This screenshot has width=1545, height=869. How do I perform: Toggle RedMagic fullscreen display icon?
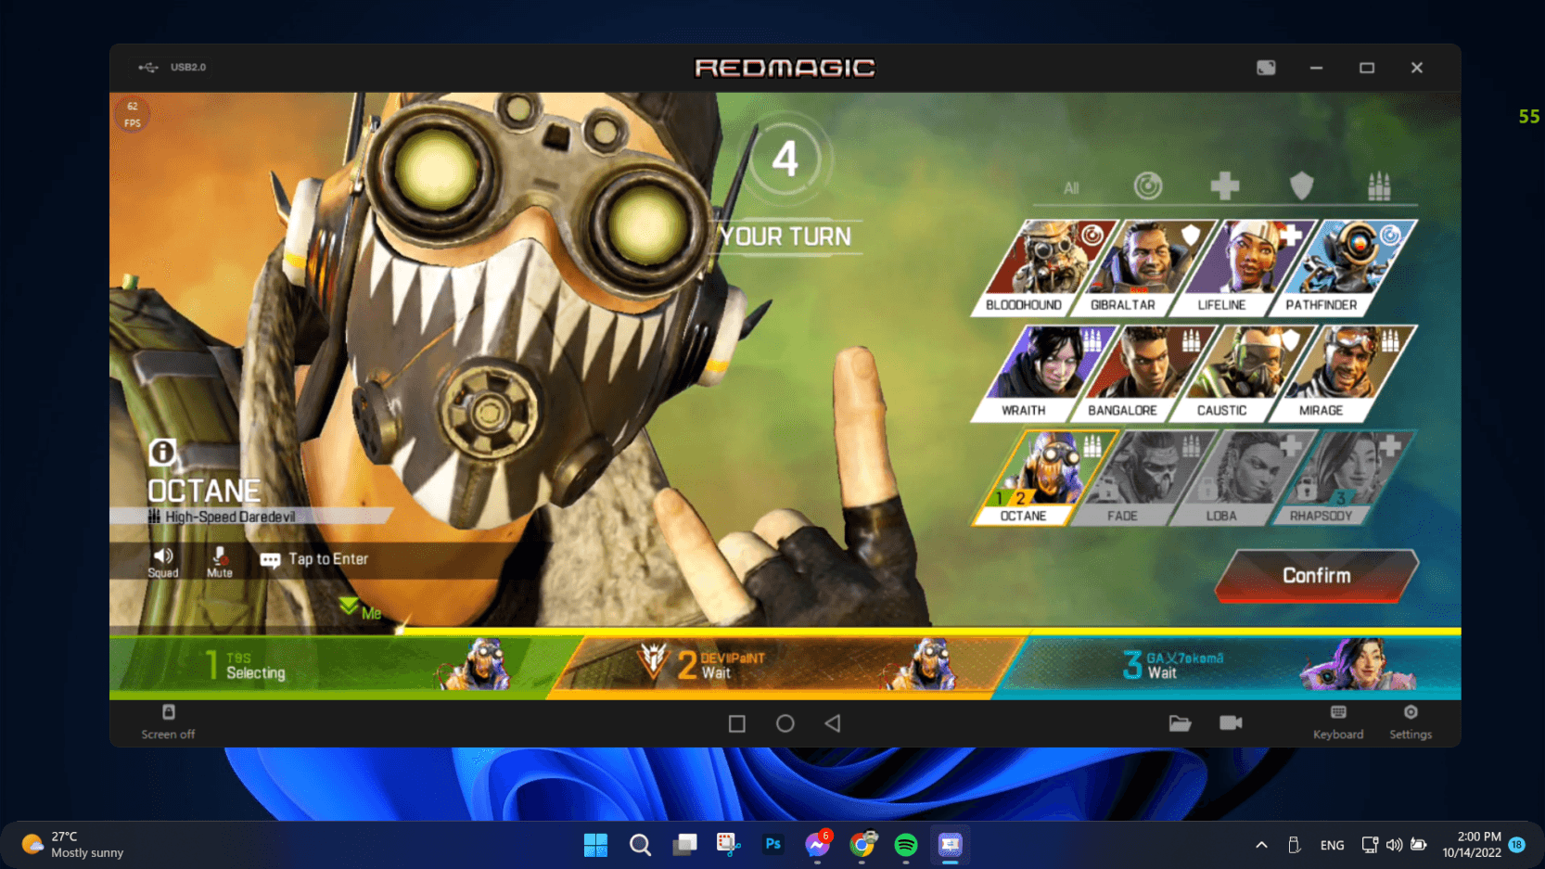click(x=1266, y=68)
